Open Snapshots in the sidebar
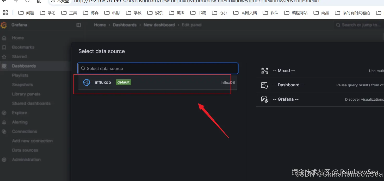 [22, 85]
